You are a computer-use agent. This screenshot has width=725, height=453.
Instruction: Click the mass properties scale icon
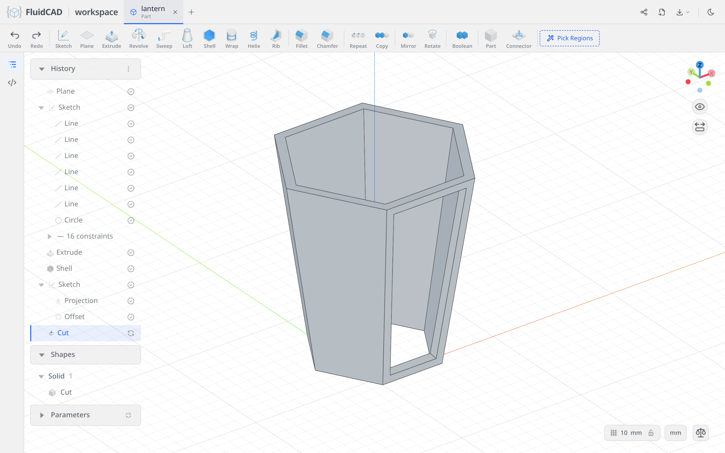click(x=701, y=433)
